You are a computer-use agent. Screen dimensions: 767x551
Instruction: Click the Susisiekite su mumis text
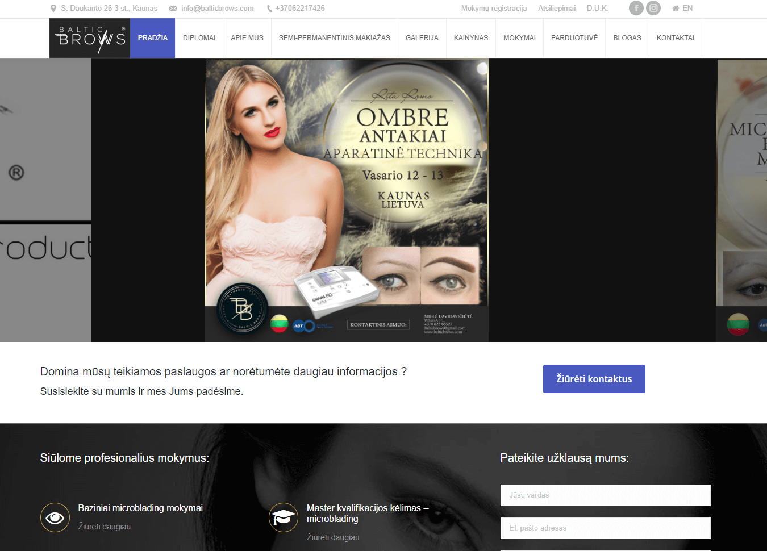click(141, 391)
